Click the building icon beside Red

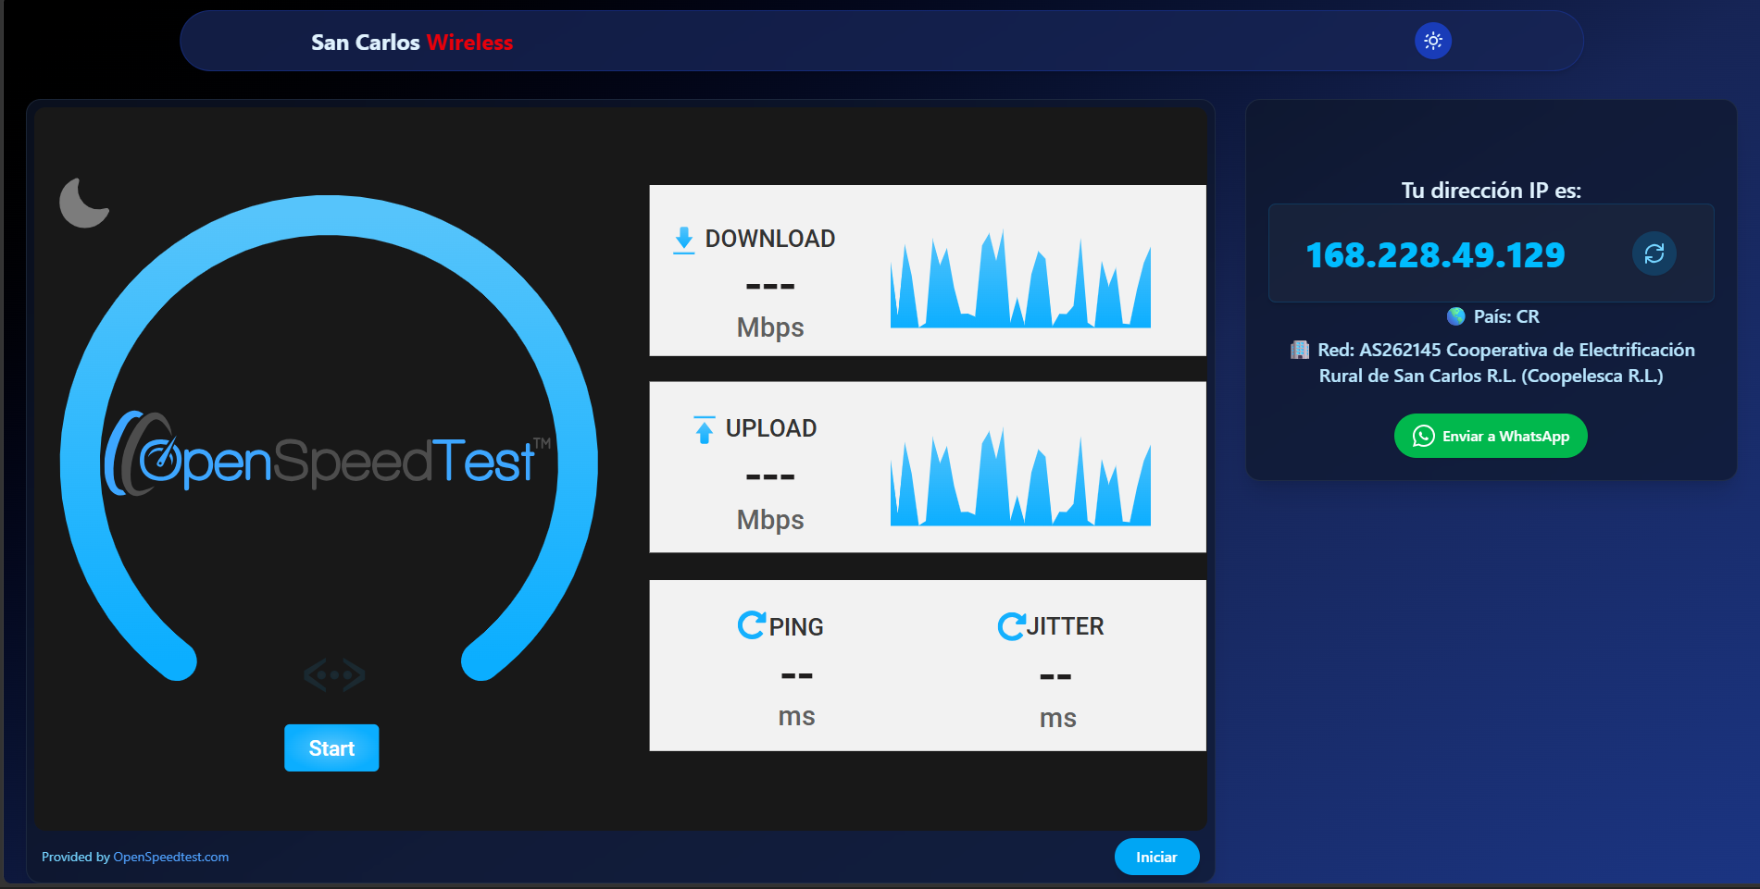point(1300,350)
